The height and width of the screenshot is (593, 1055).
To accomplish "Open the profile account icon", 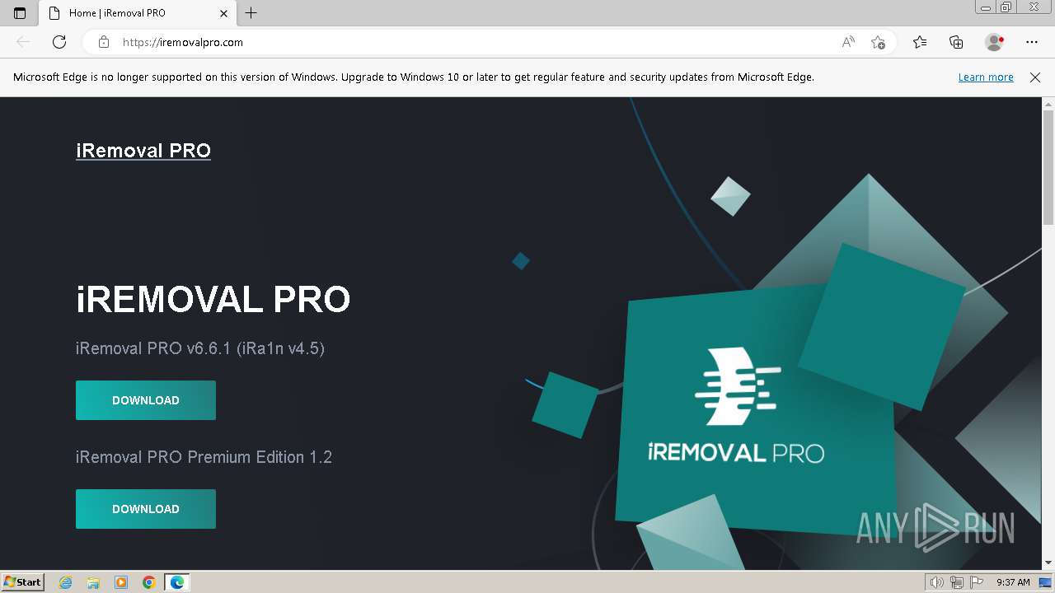I will (994, 42).
